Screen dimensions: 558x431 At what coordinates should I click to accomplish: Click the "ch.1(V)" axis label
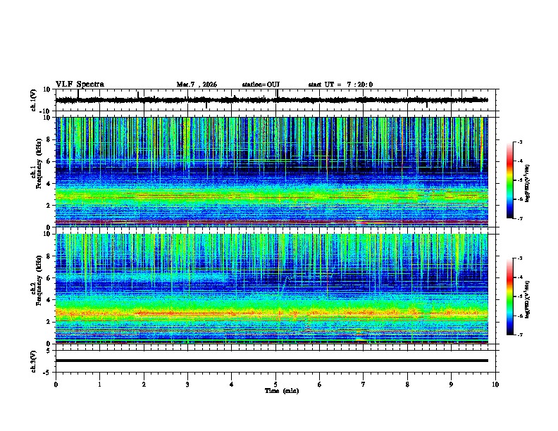tap(34, 100)
